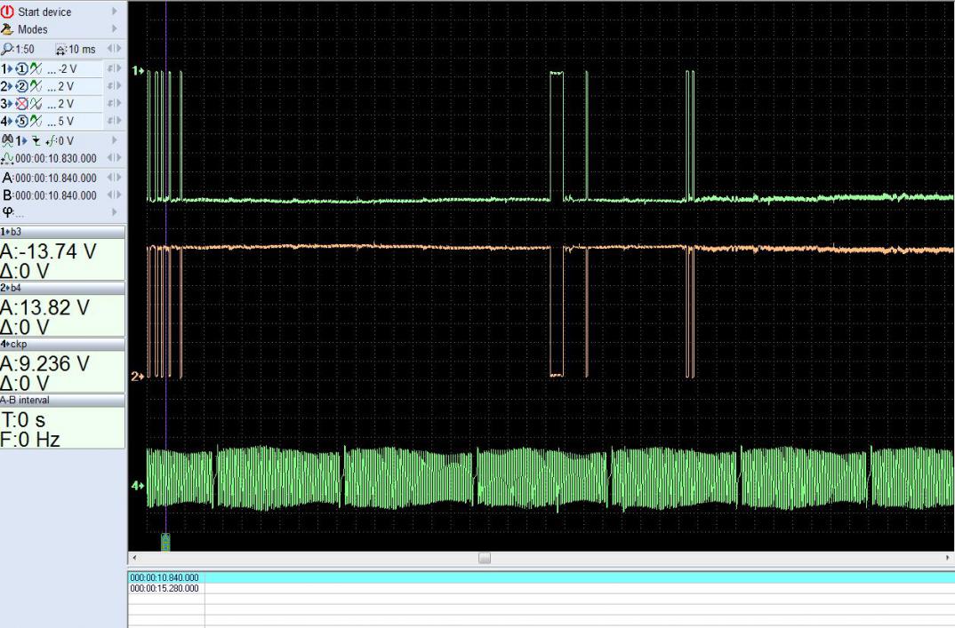Select the 1 b3 measurement panel header
The image size is (955, 628).
coord(63,231)
